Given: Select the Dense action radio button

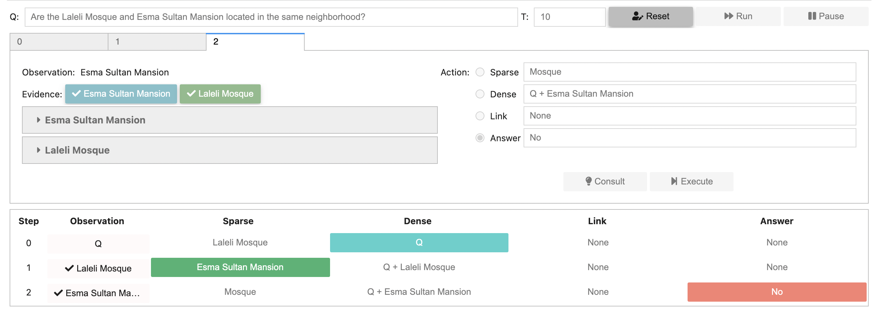Looking at the screenshot, I should click(x=480, y=94).
